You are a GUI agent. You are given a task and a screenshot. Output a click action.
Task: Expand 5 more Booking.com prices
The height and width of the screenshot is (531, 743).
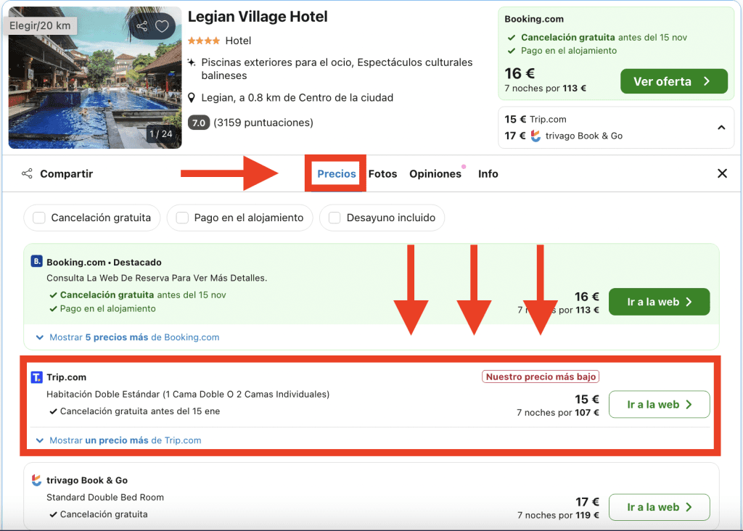(x=128, y=337)
